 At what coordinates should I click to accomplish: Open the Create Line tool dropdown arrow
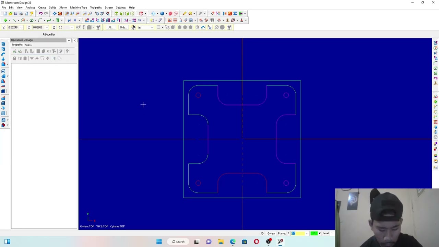coord(18,20)
